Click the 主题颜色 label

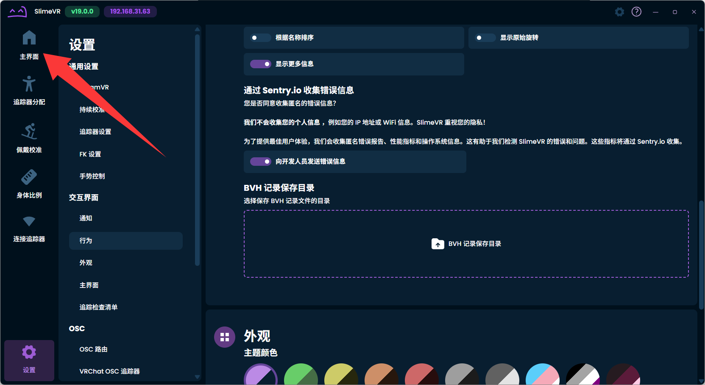(x=260, y=353)
